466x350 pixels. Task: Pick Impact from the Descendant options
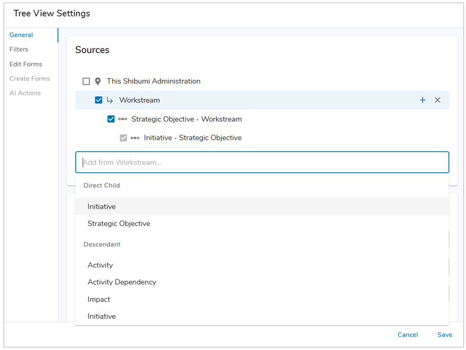pyautogui.click(x=99, y=299)
